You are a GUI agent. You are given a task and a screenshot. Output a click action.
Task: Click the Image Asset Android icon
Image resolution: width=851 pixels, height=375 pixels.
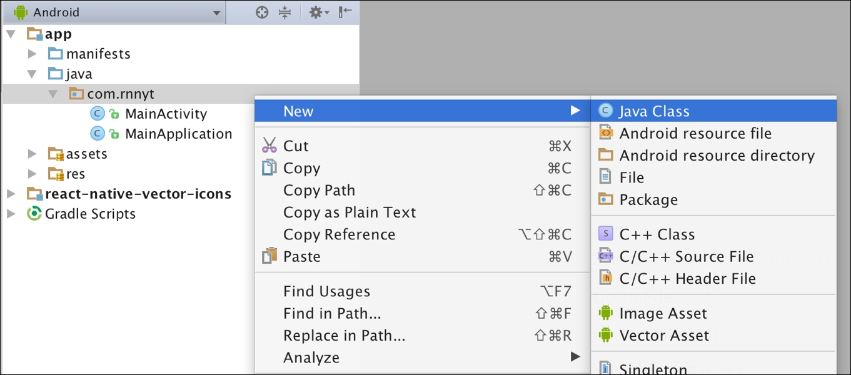605,312
